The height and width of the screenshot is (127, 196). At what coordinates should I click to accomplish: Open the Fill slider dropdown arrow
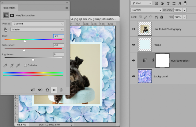184,17
